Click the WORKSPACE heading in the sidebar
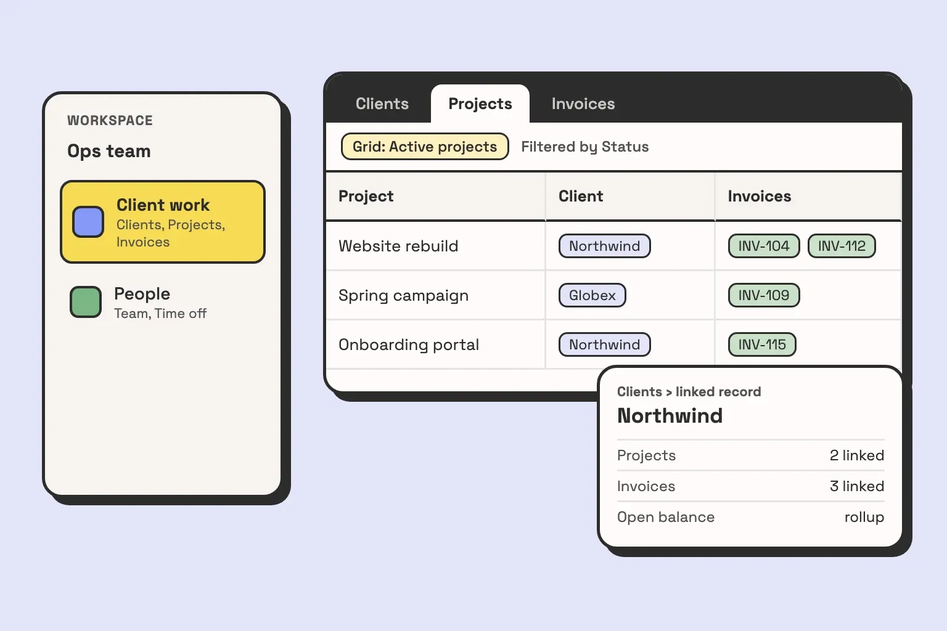 (110, 121)
